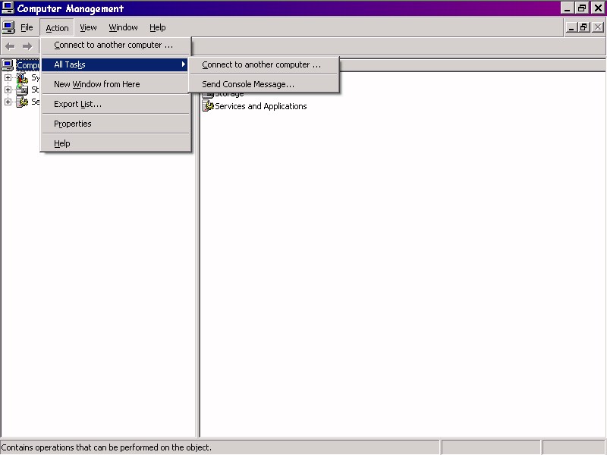607x455 pixels.
Task: Select Services and Applications tree icon
Action: 22,102
